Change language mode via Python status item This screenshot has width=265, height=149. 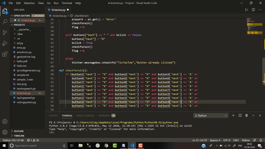pos(246,140)
